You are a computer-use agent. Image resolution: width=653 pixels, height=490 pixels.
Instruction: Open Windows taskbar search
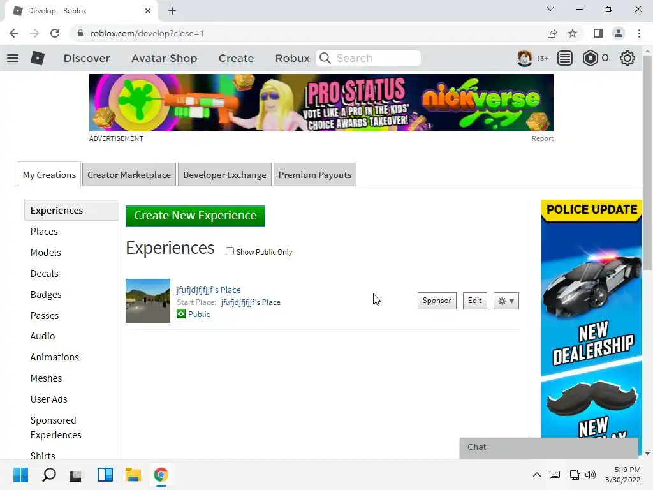pyautogui.click(x=49, y=475)
